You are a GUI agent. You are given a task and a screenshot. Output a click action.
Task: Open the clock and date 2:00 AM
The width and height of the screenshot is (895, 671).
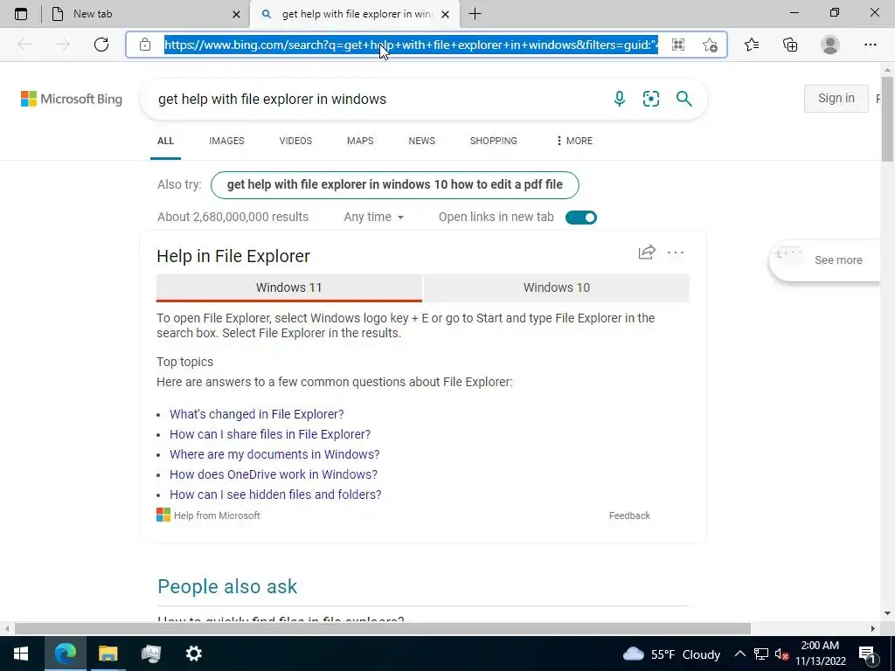[x=820, y=654]
